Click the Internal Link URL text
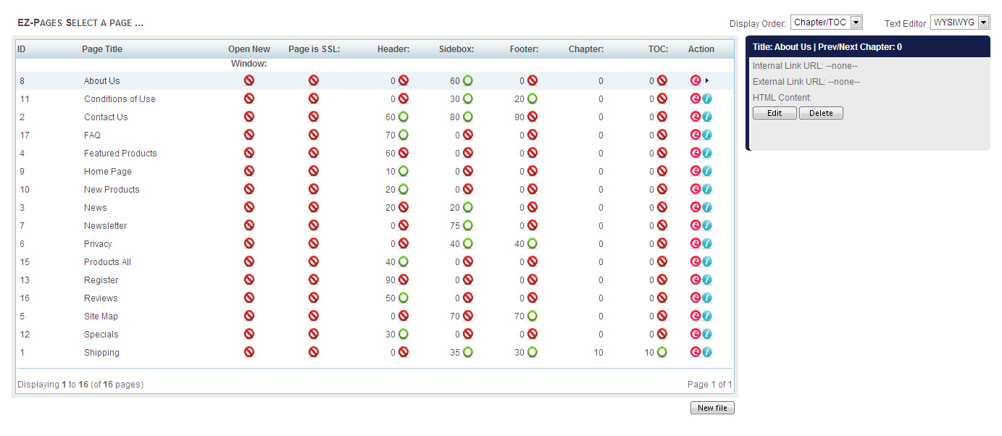This screenshot has width=1002, height=436. pyautogui.click(x=805, y=66)
